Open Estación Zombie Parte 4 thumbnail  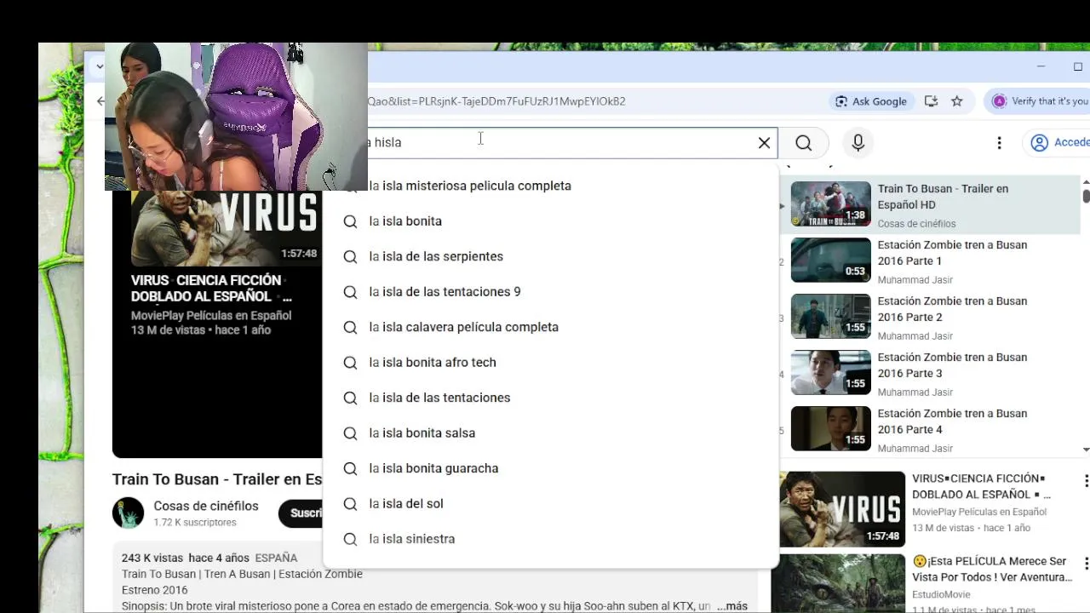pos(831,428)
